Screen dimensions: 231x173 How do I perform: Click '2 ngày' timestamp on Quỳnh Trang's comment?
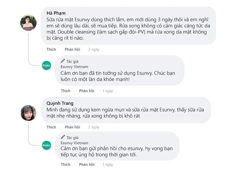(93, 127)
